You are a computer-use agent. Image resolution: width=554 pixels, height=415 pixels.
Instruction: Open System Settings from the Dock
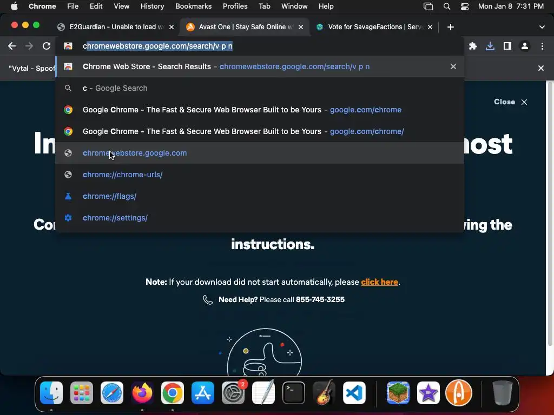coord(233,393)
